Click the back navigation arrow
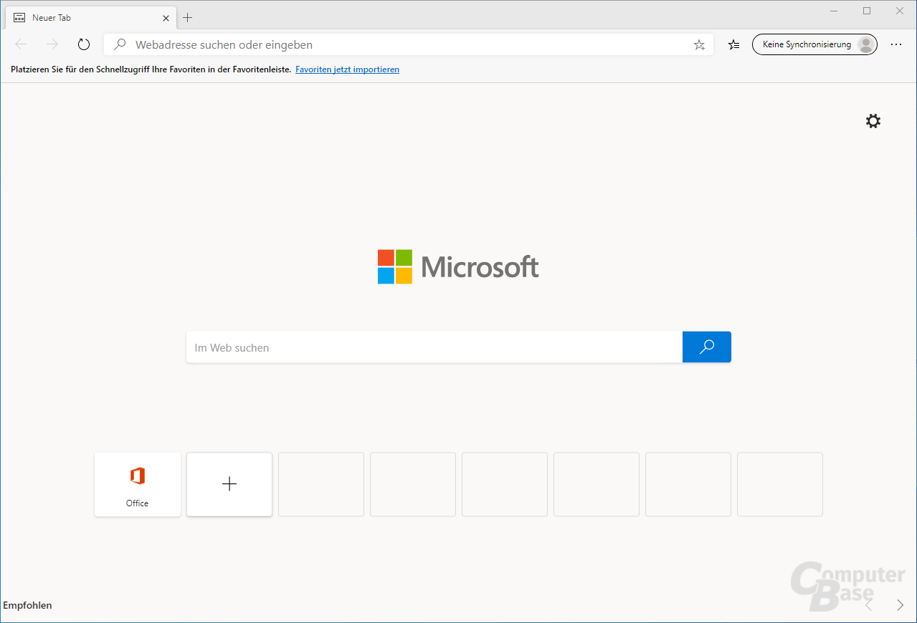 [x=21, y=44]
